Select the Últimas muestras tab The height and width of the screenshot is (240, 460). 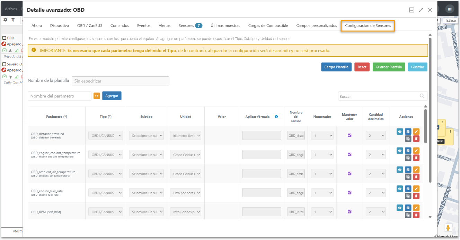coord(225,26)
